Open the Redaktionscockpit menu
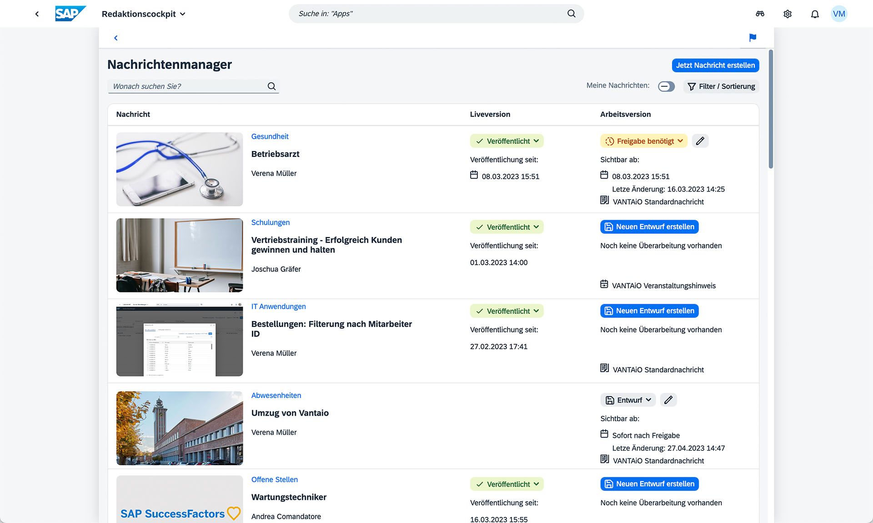Viewport: 873px width, 523px height. click(x=143, y=14)
